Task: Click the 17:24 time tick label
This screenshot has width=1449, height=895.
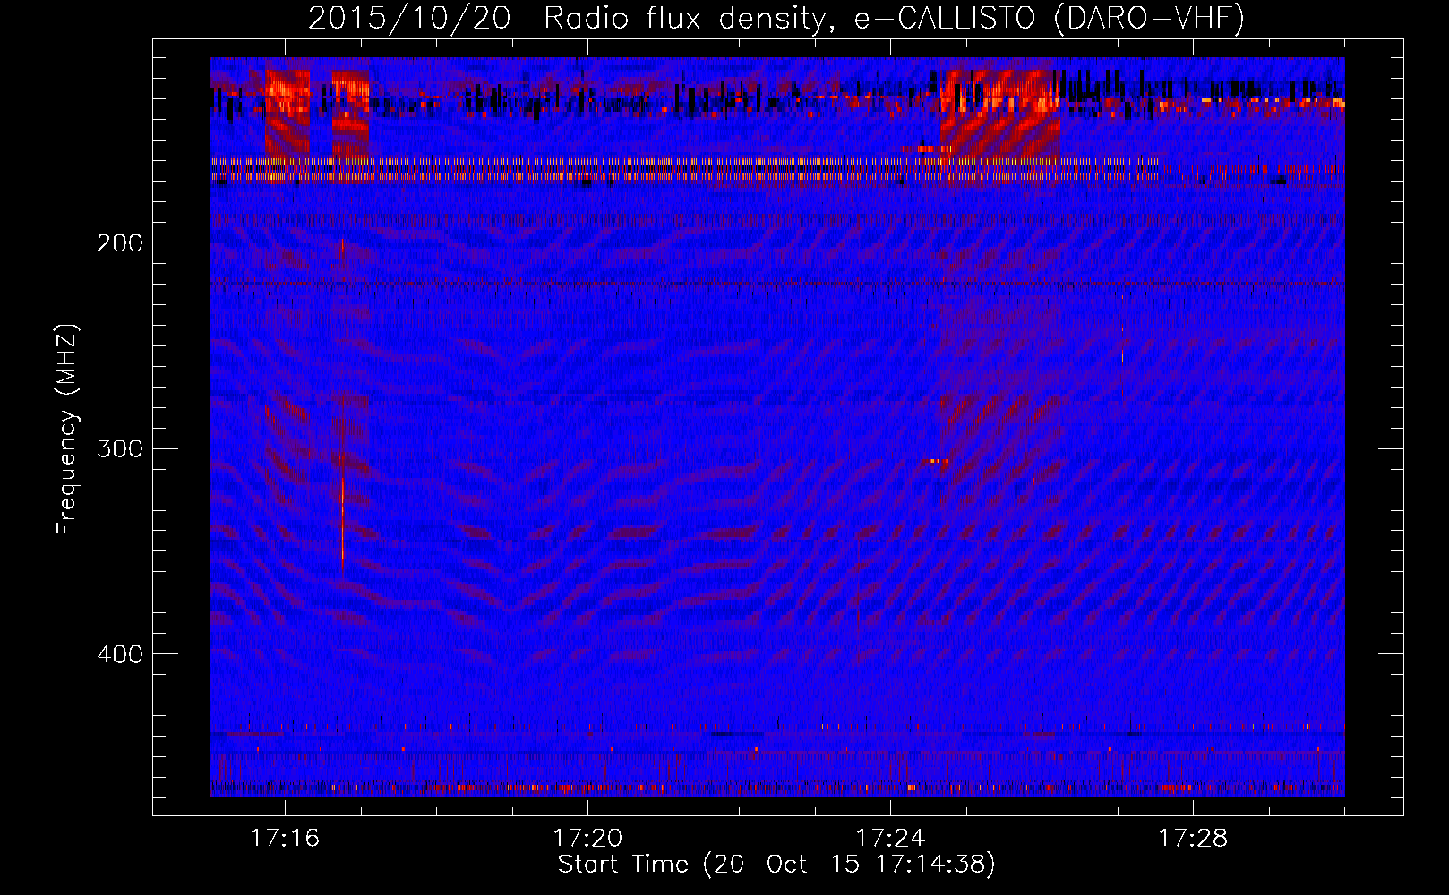Action: [890, 839]
